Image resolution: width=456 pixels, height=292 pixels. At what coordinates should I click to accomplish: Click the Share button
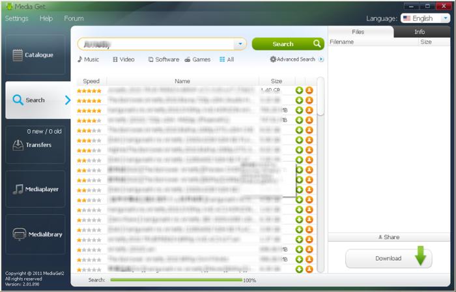pos(388,237)
